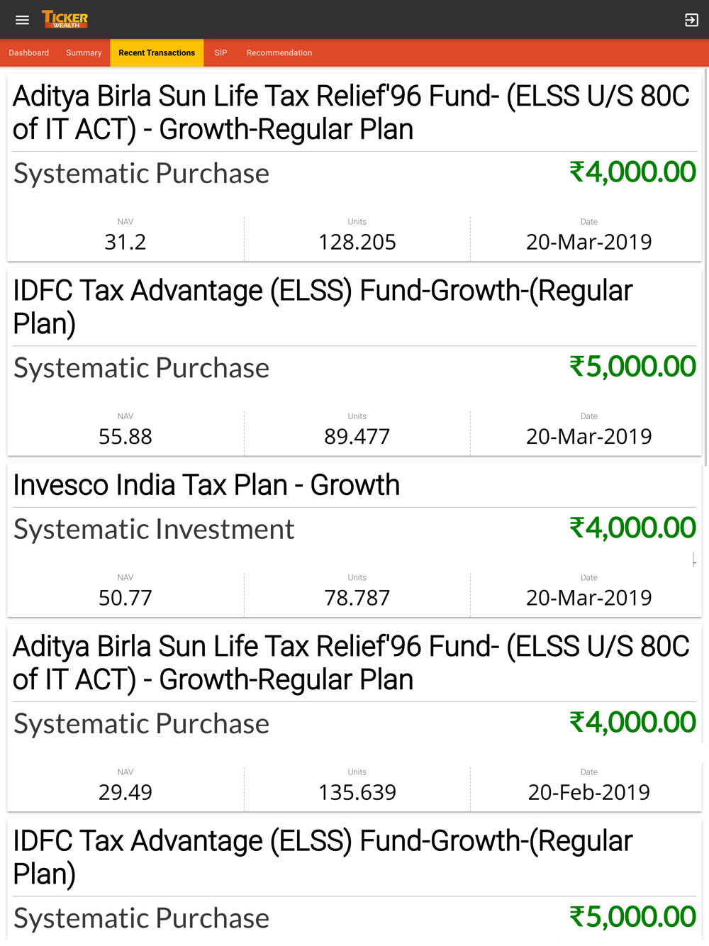
Task: Click the Ticker Wealth logo
Action: pyautogui.click(x=65, y=19)
